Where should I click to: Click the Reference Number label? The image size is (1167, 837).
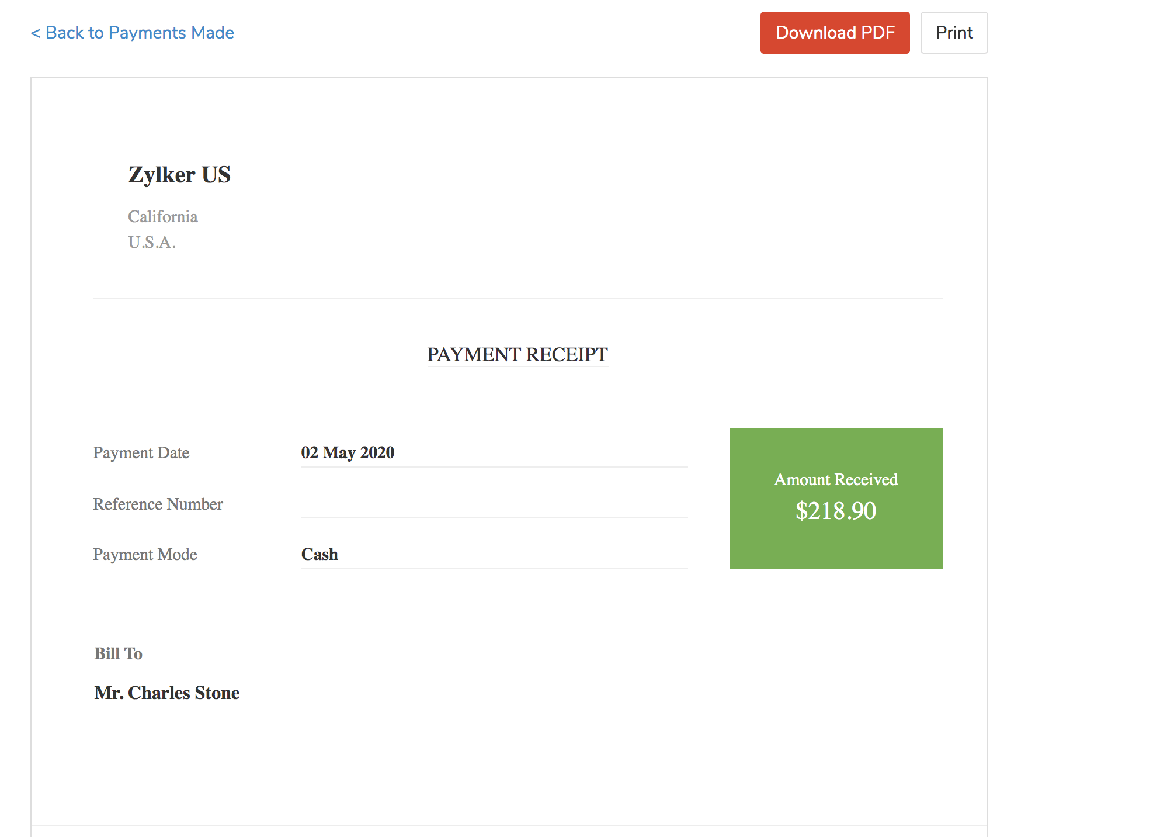click(x=158, y=504)
